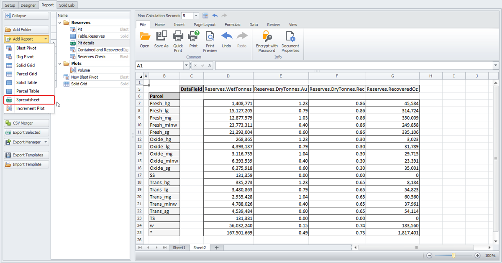Expand the Export Manager dropdown button
Screen dimensions: 502x263
tap(45, 142)
